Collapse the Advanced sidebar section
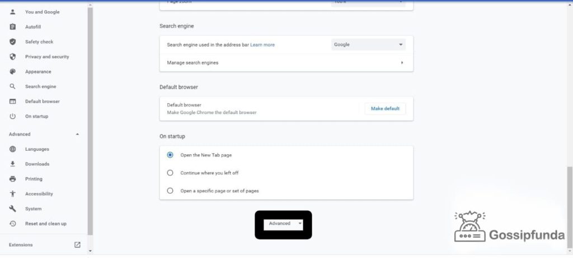The image size is (573, 258). pyautogui.click(x=77, y=134)
